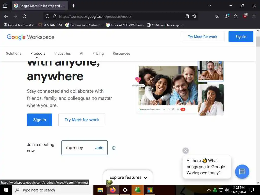260x195 pixels.
Task: Open the clock showing 11:23 PM
Action: pyautogui.click(x=238, y=190)
